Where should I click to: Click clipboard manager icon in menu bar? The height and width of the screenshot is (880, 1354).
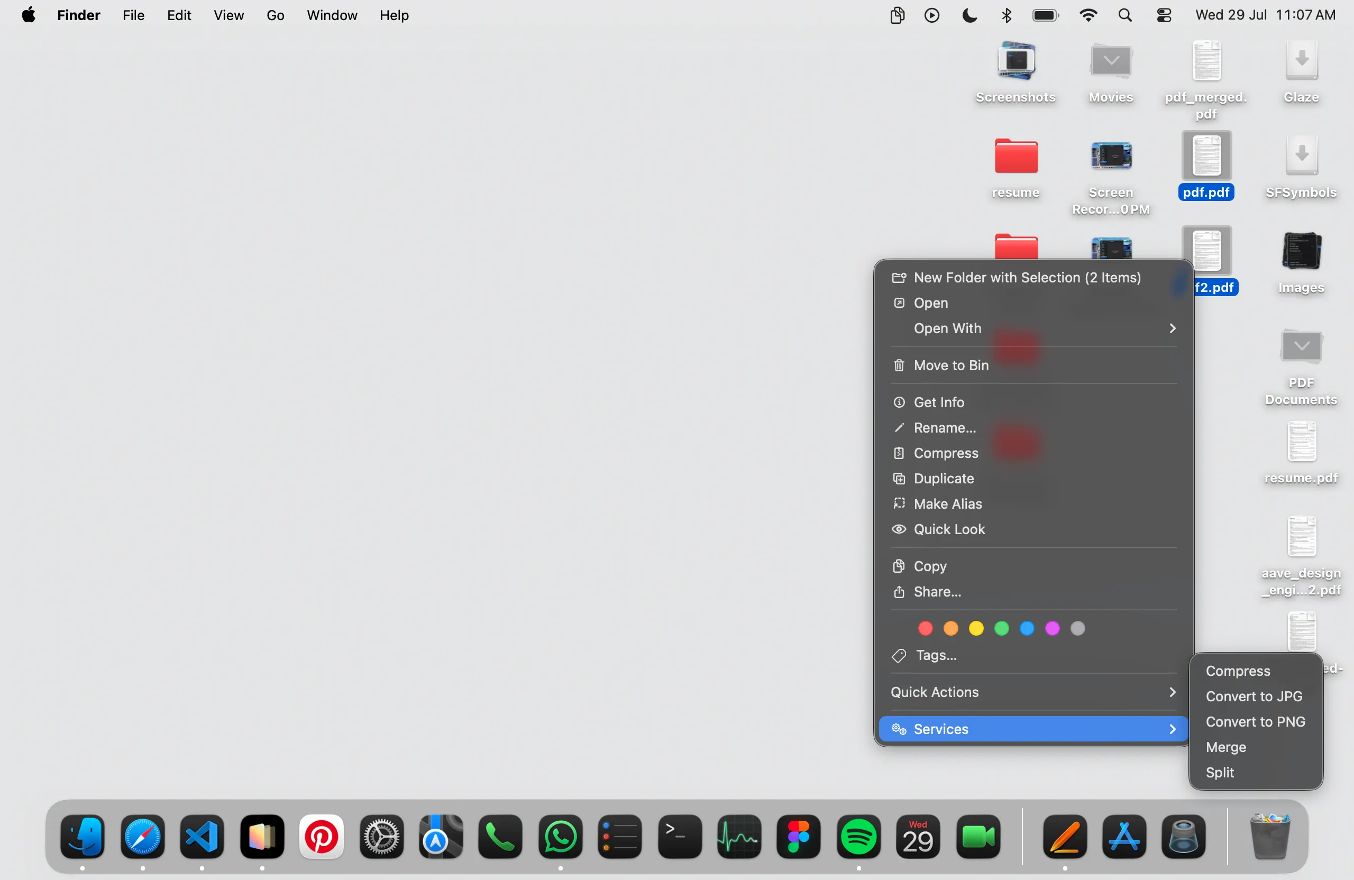pyautogui.click(x=897, y=15)
